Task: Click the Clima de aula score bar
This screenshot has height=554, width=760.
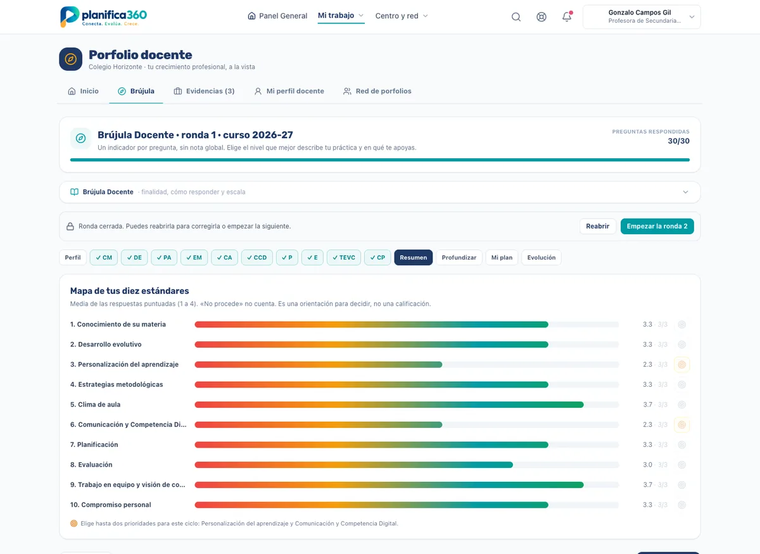Action: pos(407,405)
